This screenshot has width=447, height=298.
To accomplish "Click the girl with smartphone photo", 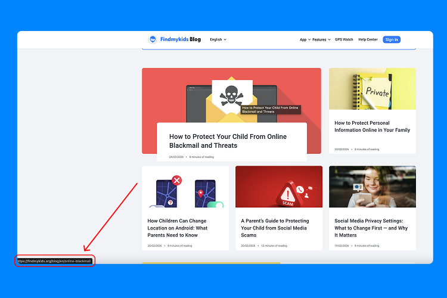I will click(372, 187).
